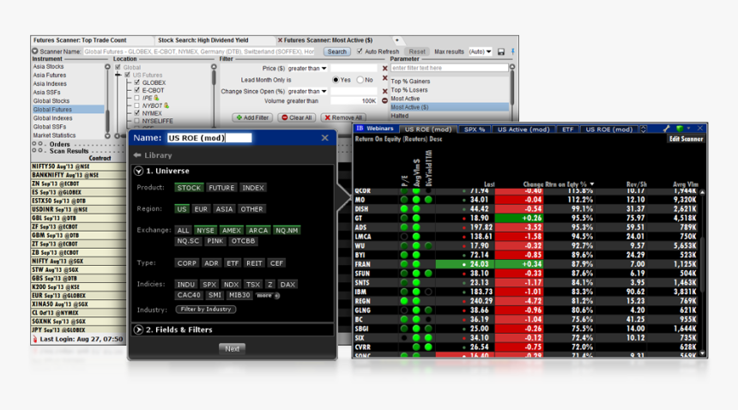Click the Add Filter button
This screenshot has width=738, height=410.
tap(252, 118)
